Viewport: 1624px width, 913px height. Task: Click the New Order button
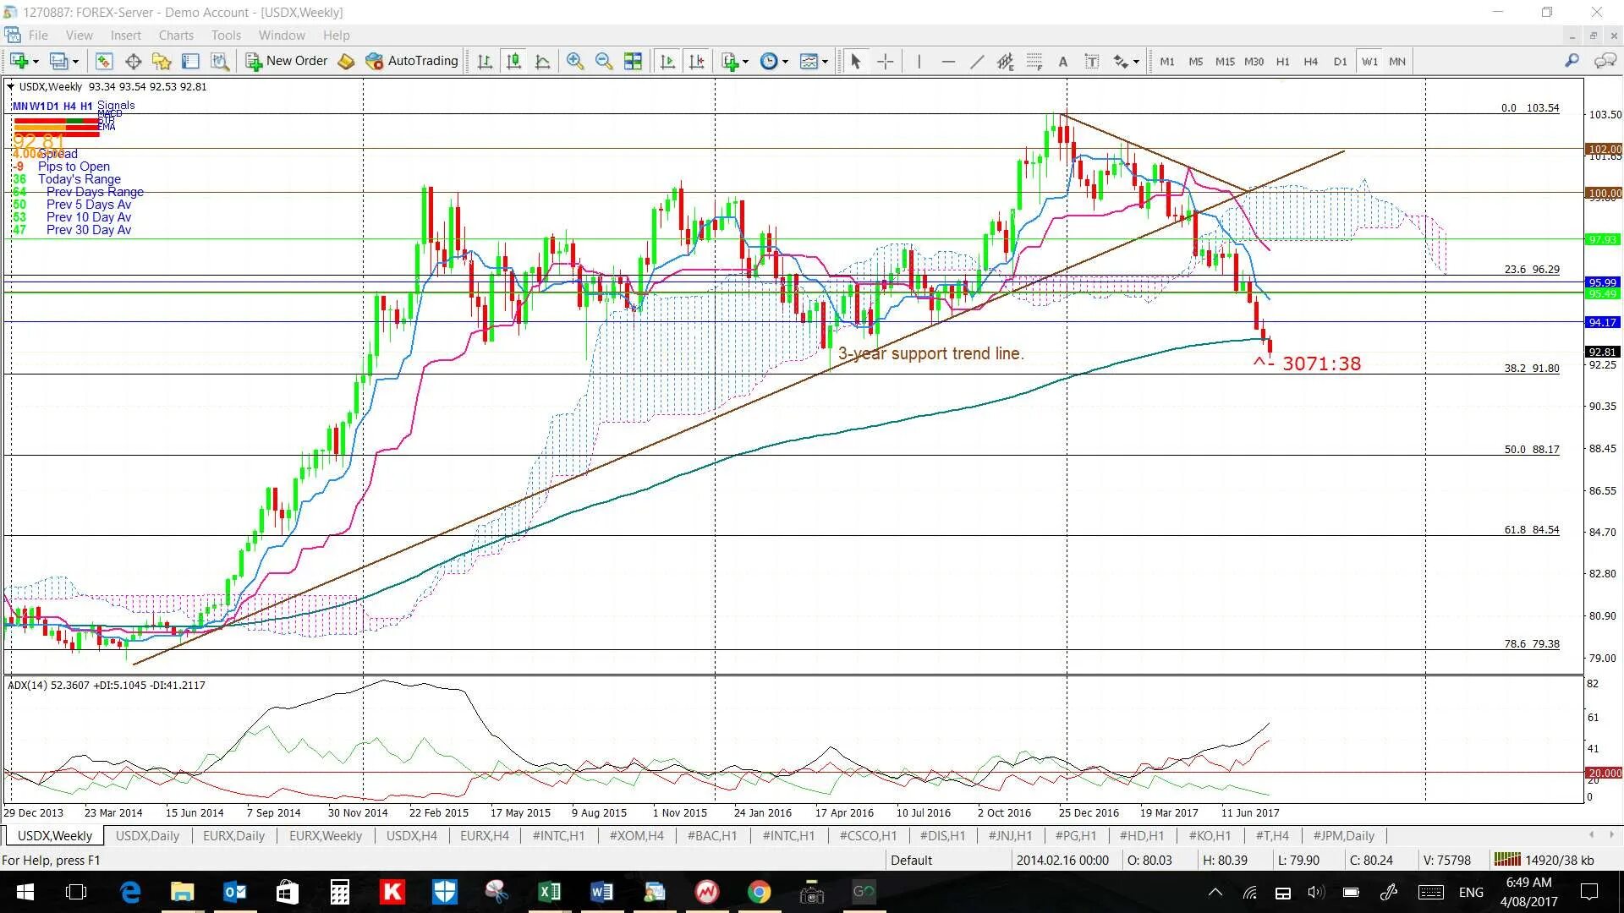[287, 61]
